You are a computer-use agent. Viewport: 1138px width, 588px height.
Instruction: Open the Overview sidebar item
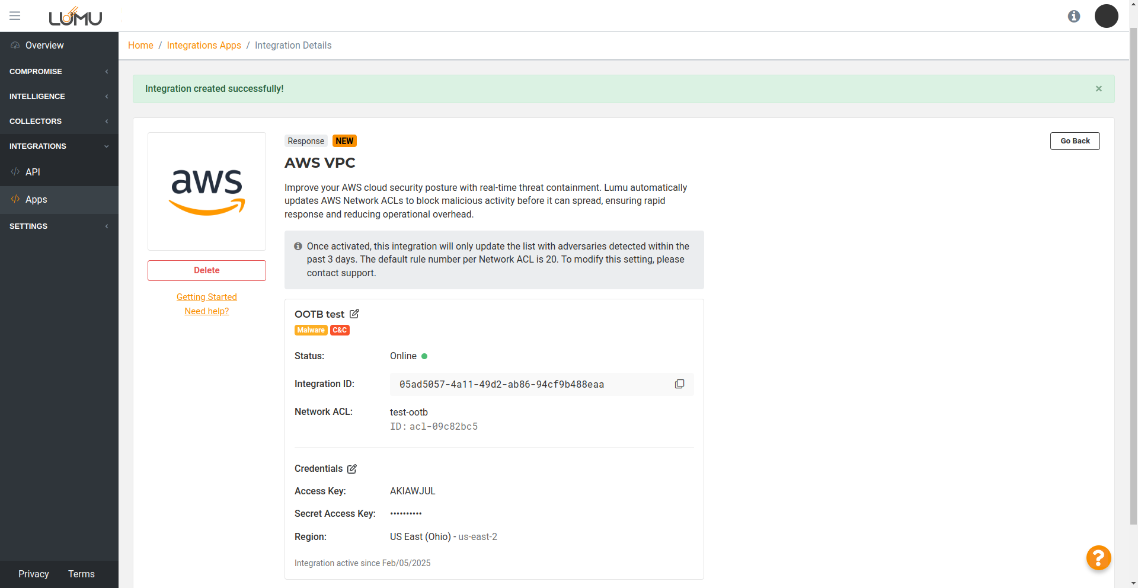(x=44, y=46)
